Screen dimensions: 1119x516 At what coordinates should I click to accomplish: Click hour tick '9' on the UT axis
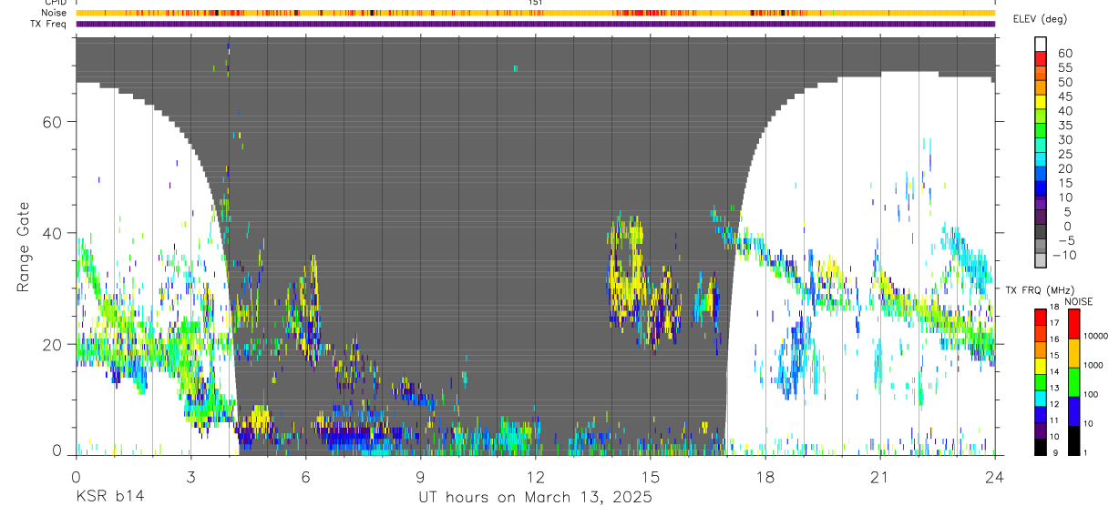(x=420, y=477)
